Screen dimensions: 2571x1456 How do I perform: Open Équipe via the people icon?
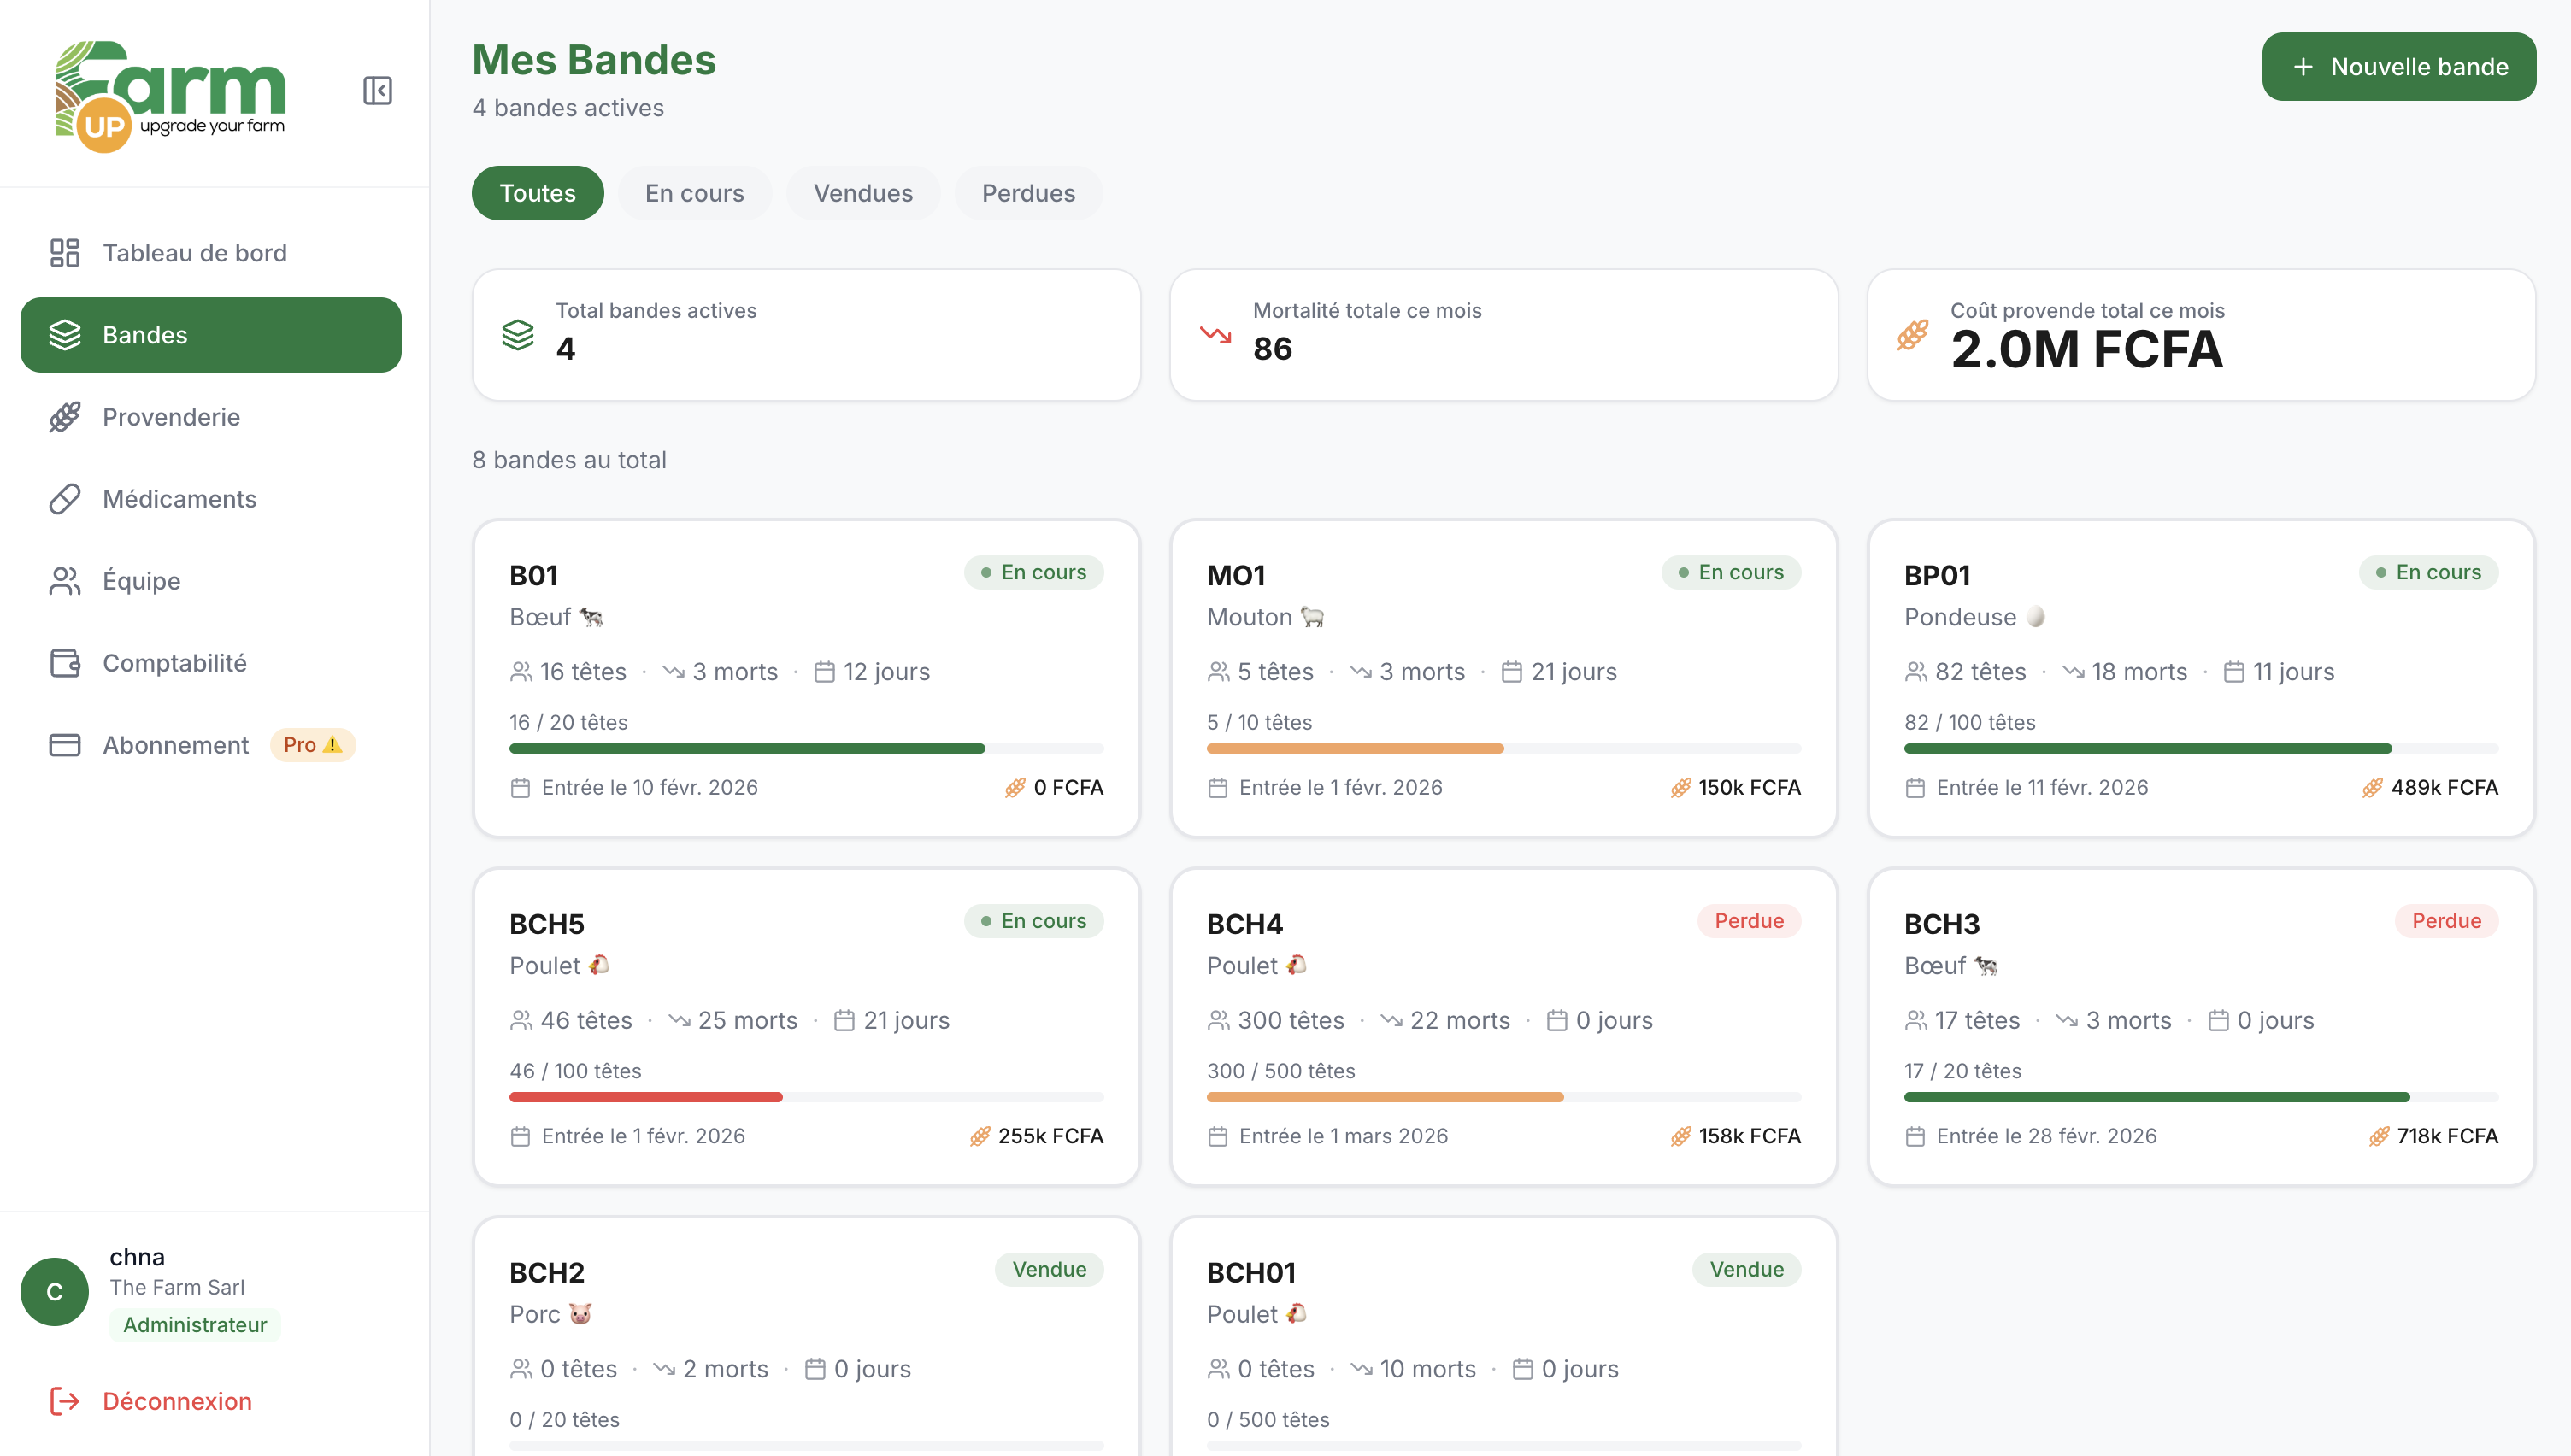[65, 580]
